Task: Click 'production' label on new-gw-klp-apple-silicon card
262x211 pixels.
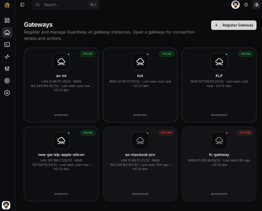Action: click(61, 194)
